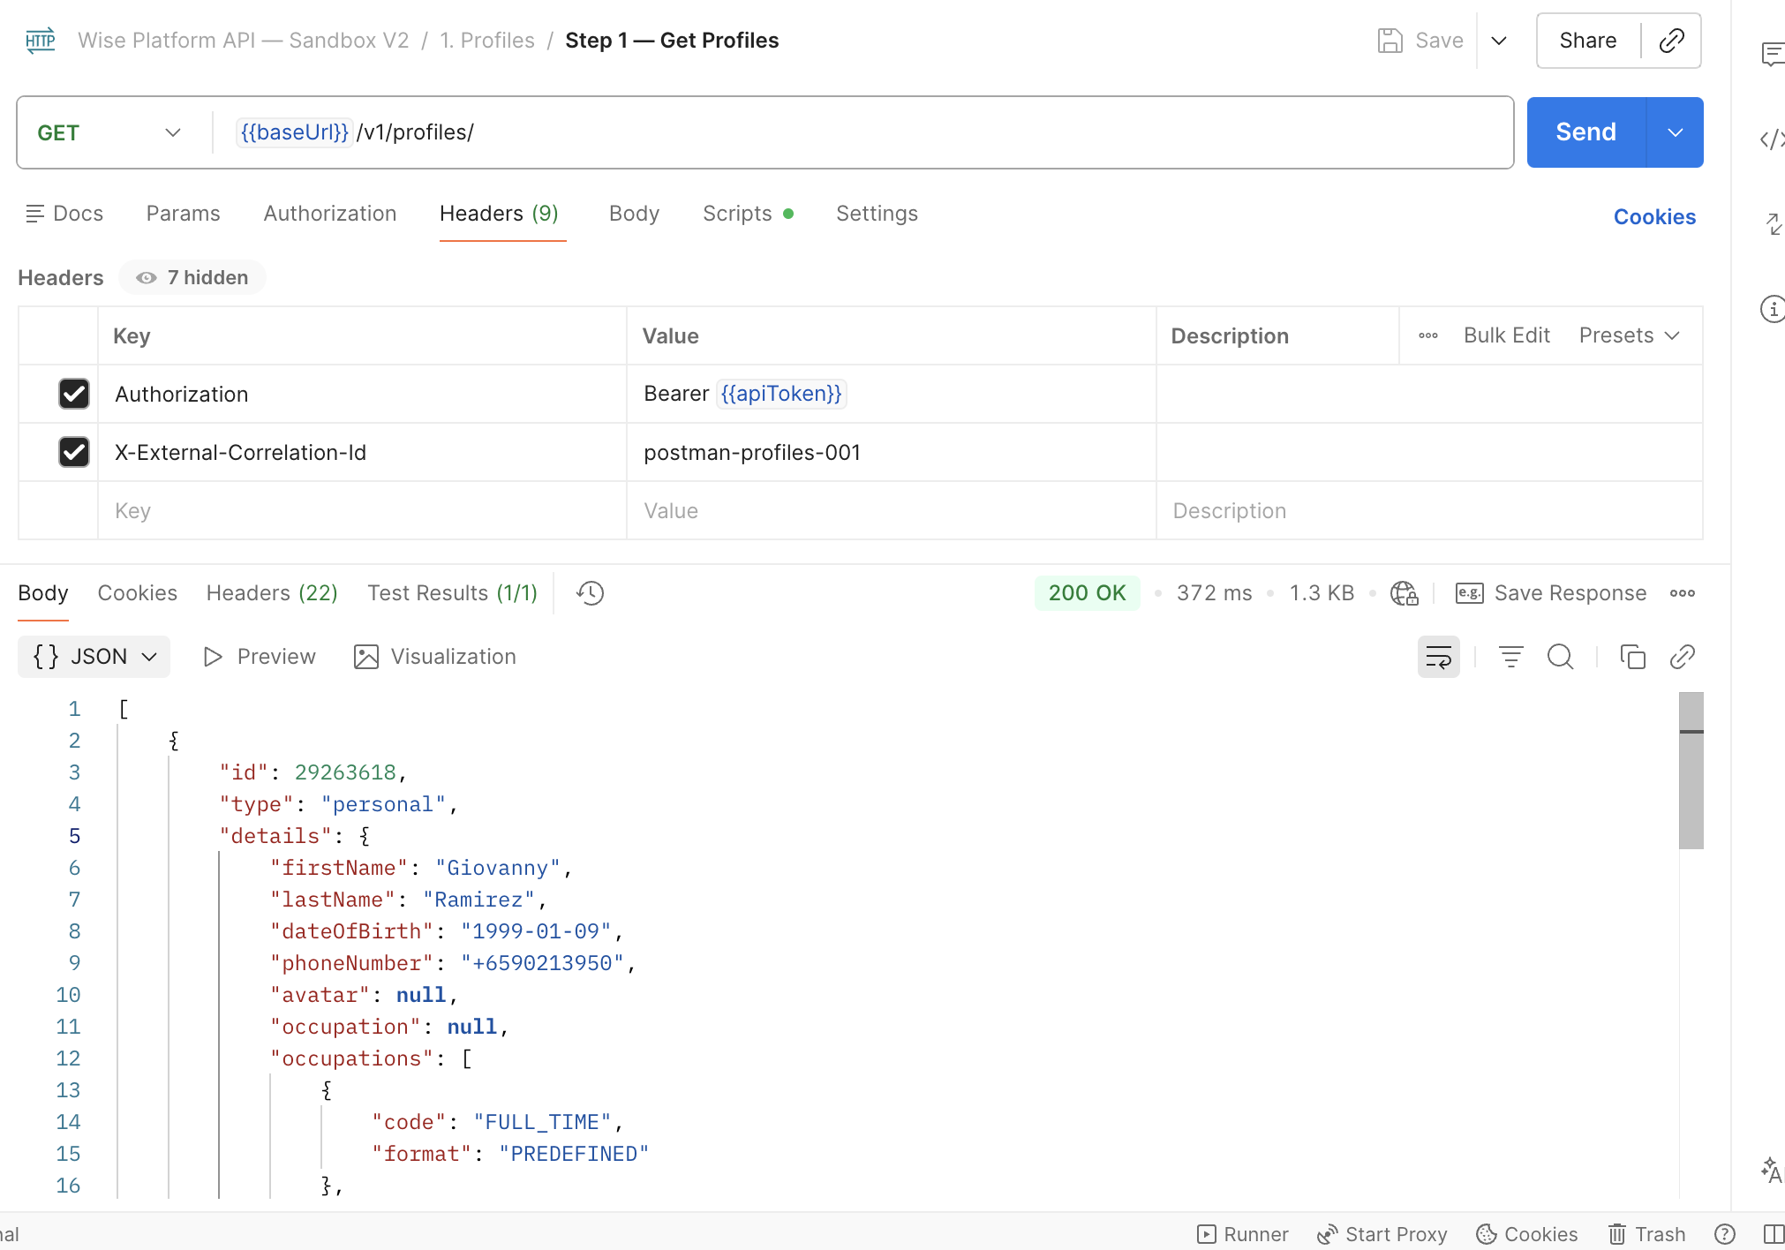Open Cookies in the status bar
Image resolution: width=1785 pixels, height=1250 pixels.
1527,1234
